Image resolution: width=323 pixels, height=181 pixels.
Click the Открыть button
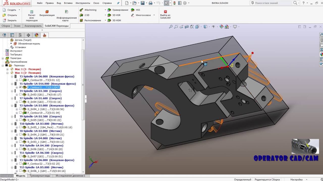[x=10, y=15]
